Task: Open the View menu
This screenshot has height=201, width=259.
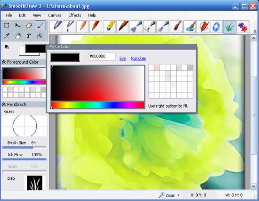Action: coord(37,15)
